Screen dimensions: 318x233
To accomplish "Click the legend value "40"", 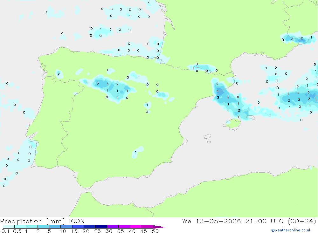I will click(132, 231).
